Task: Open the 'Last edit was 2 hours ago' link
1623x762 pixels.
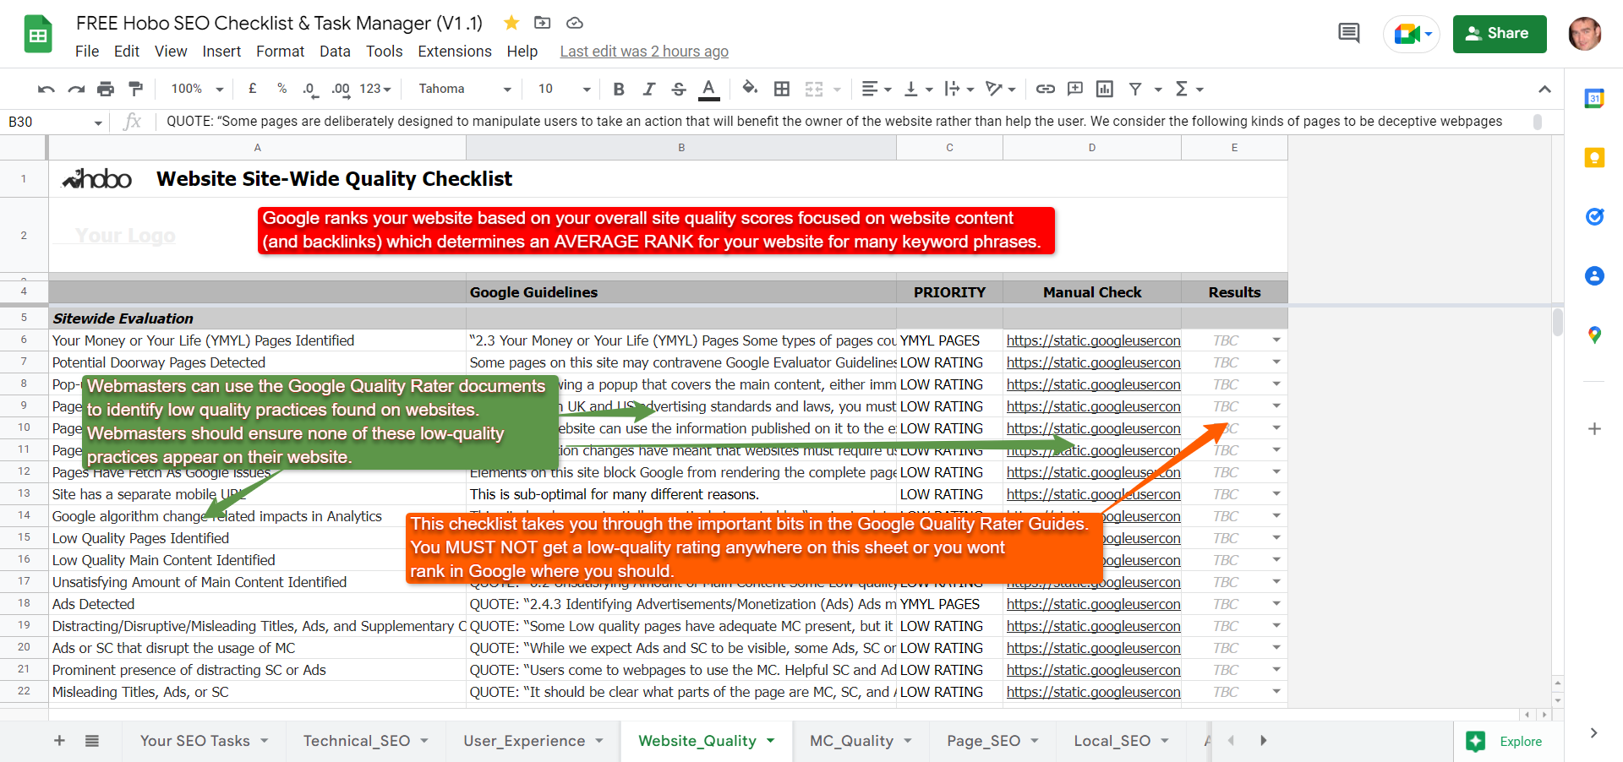Action: point(644,52)
